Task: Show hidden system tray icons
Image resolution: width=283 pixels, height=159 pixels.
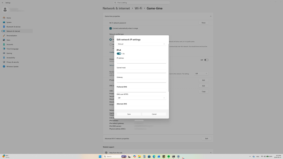Action: click(x=250, y=157)
